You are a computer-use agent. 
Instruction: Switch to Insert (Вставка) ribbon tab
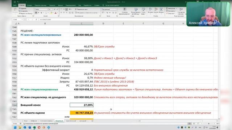coord(29,5)
